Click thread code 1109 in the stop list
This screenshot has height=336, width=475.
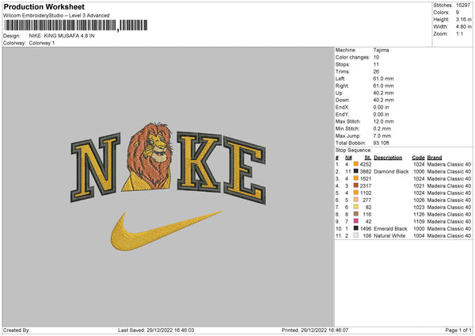pos(419,221)
